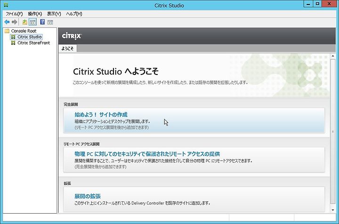The image size is (339, 224).
Task: Click the Citrix Studio title bar app icon
Action: coord(6,5)
